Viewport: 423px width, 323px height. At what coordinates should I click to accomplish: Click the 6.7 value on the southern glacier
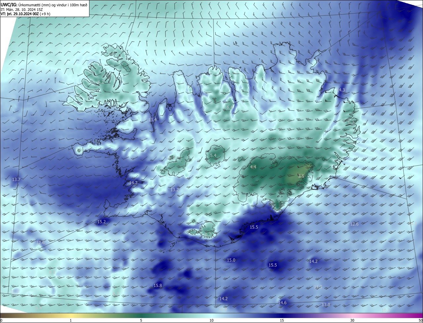(x=208, y=234)
